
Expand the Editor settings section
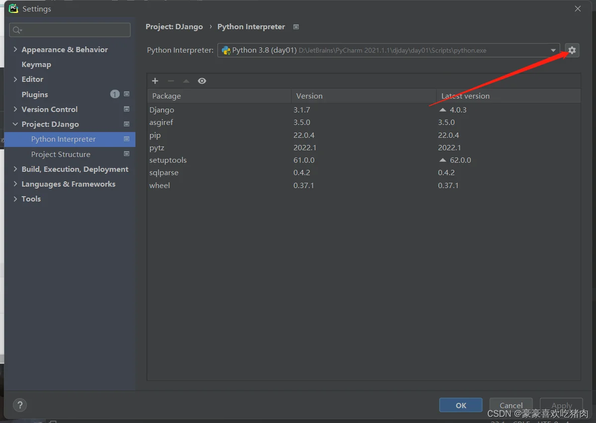pos(15,79)
